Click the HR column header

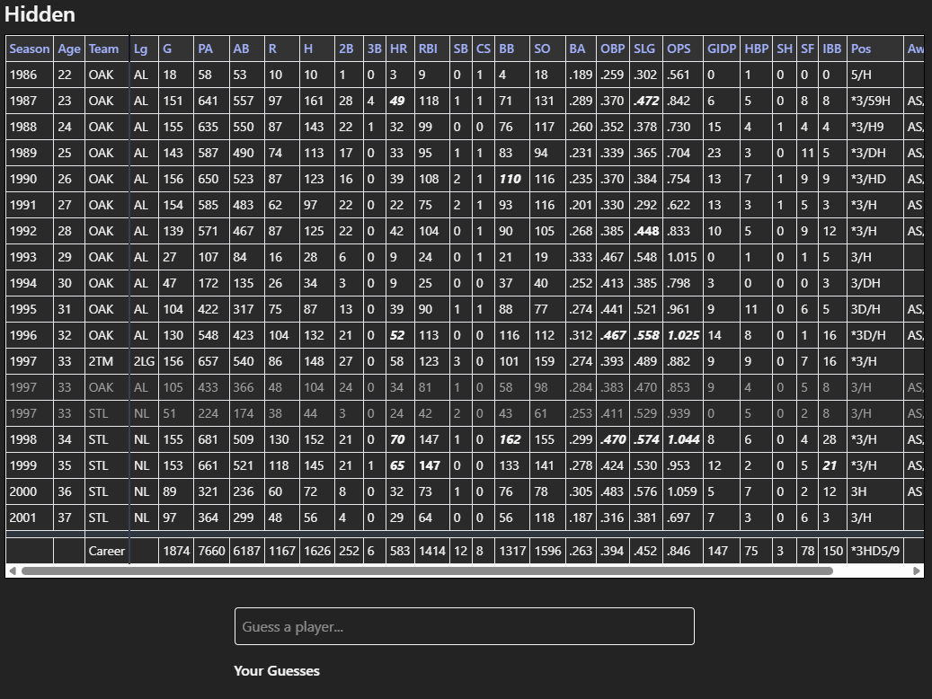pyautogui.click(x=399, y=49)
